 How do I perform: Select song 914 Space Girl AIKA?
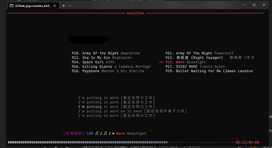click(x=93, y=62)
